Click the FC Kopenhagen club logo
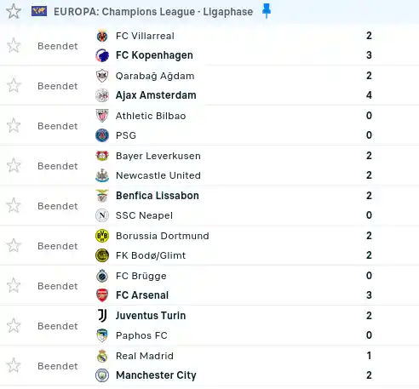This screenshot has width=419, height=389. pos(102,55)
